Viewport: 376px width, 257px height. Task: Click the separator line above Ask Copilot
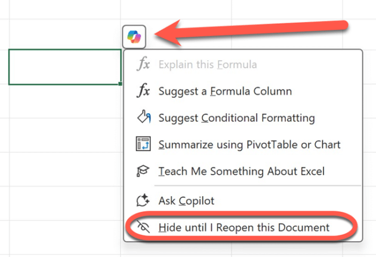point(257,185)
